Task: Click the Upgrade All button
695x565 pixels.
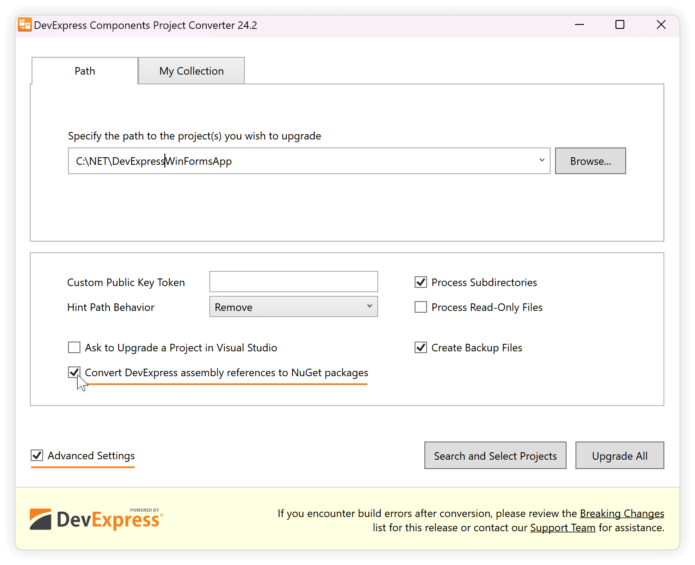Action: click(619, 455)
